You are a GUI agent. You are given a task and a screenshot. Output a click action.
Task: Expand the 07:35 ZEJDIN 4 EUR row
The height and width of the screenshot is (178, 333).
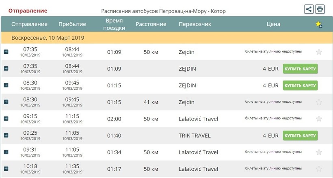[x=6, y=69]
